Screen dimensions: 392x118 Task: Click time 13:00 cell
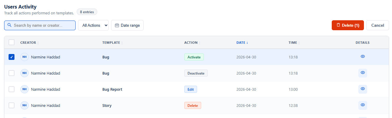293,90
